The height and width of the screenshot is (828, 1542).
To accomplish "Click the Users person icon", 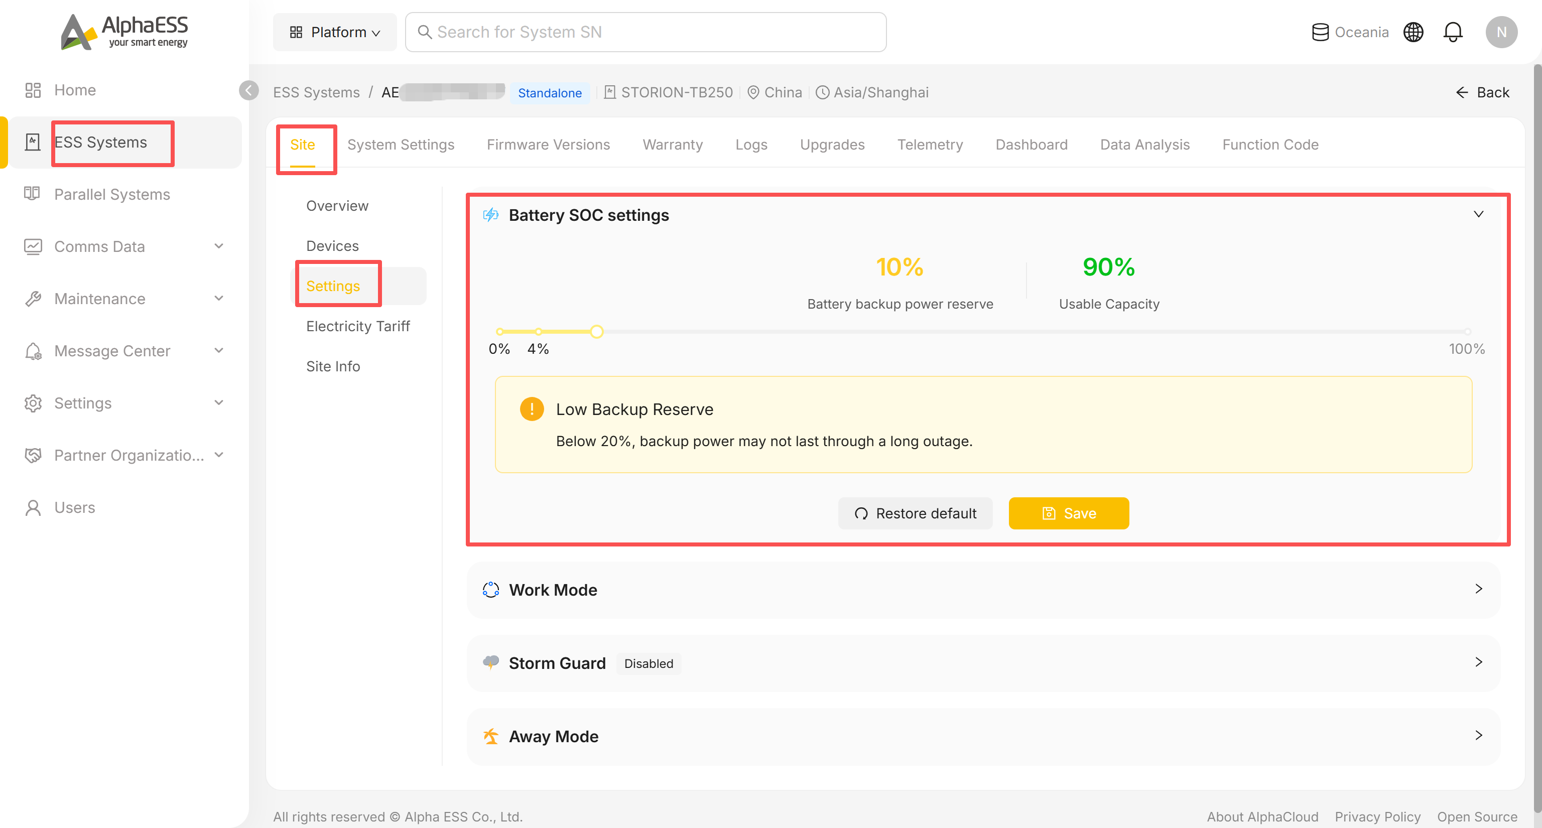I will [x=33, y=507].
